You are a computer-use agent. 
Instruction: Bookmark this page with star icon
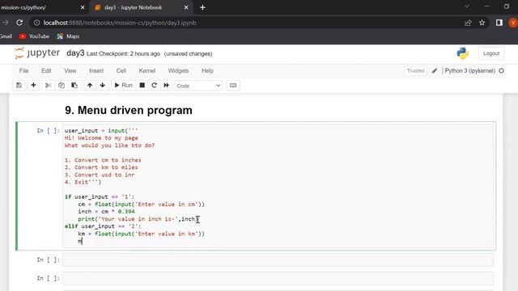click(x=482, y=23)
